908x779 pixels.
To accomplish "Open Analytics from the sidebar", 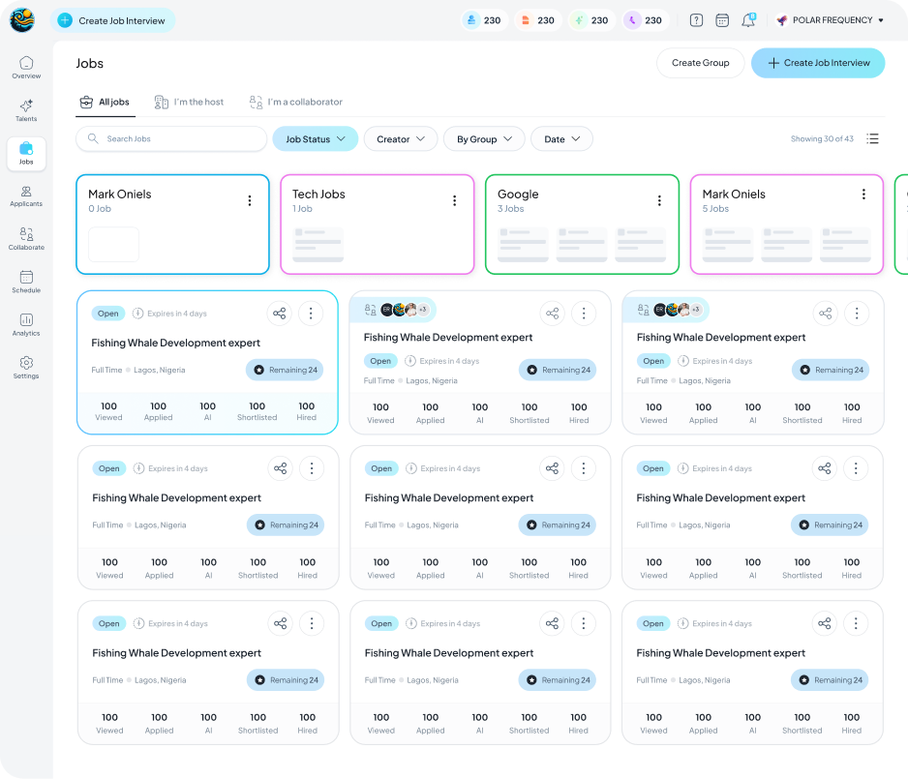I will coord(26,324).
